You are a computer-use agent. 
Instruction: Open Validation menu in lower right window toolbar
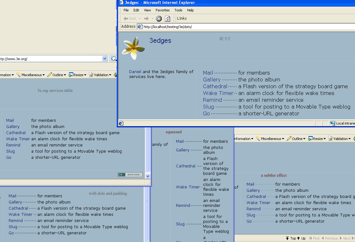(339, 139)
